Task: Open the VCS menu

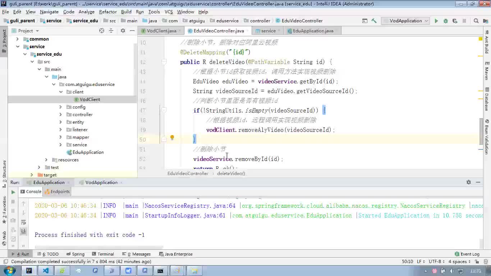Action: [169, 11]
